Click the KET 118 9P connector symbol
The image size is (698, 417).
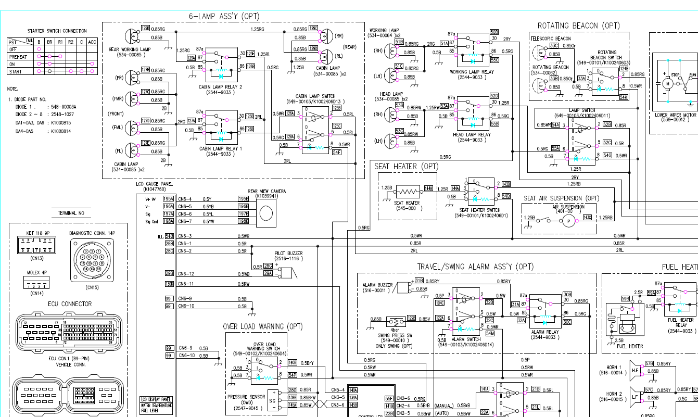pyautogui.click(x=36, y=245)
